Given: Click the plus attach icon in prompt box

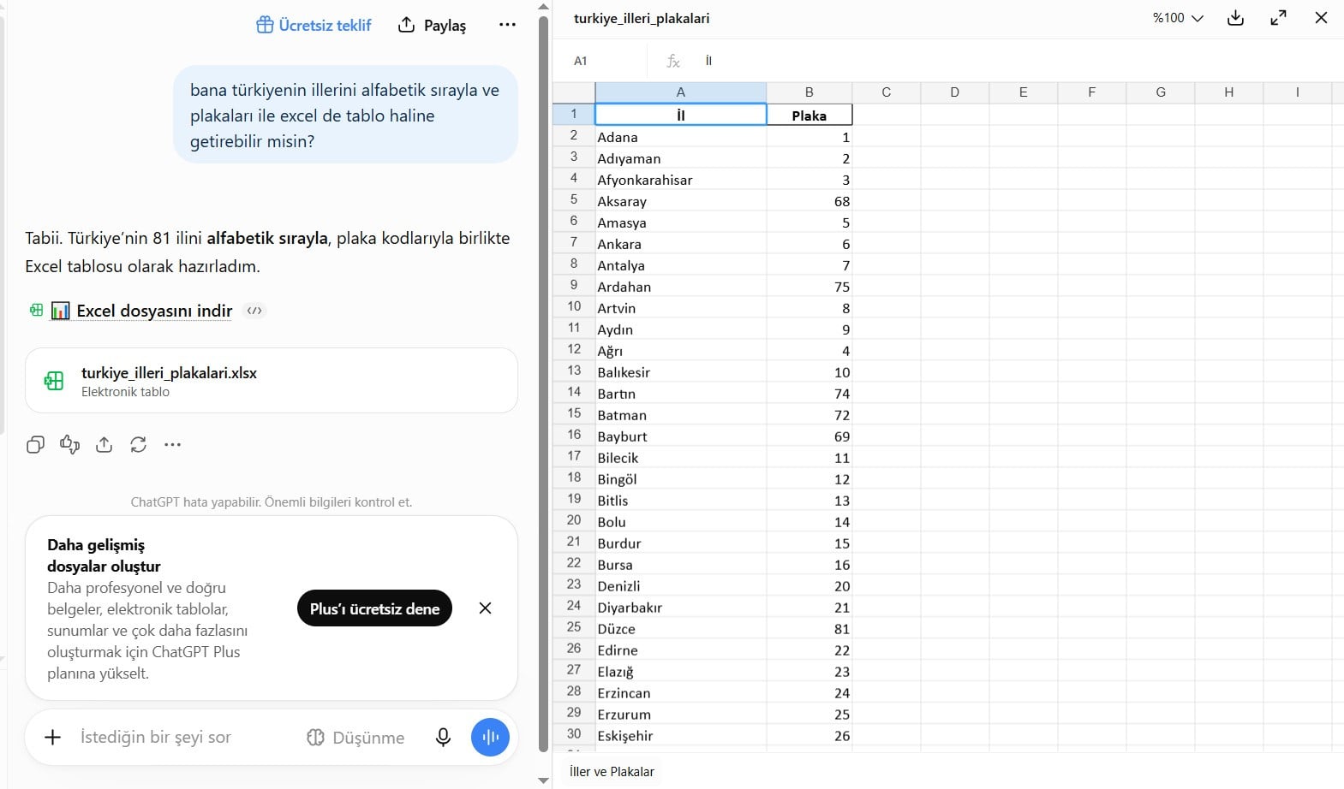Looking at the screenshot, I should point(52,737).
